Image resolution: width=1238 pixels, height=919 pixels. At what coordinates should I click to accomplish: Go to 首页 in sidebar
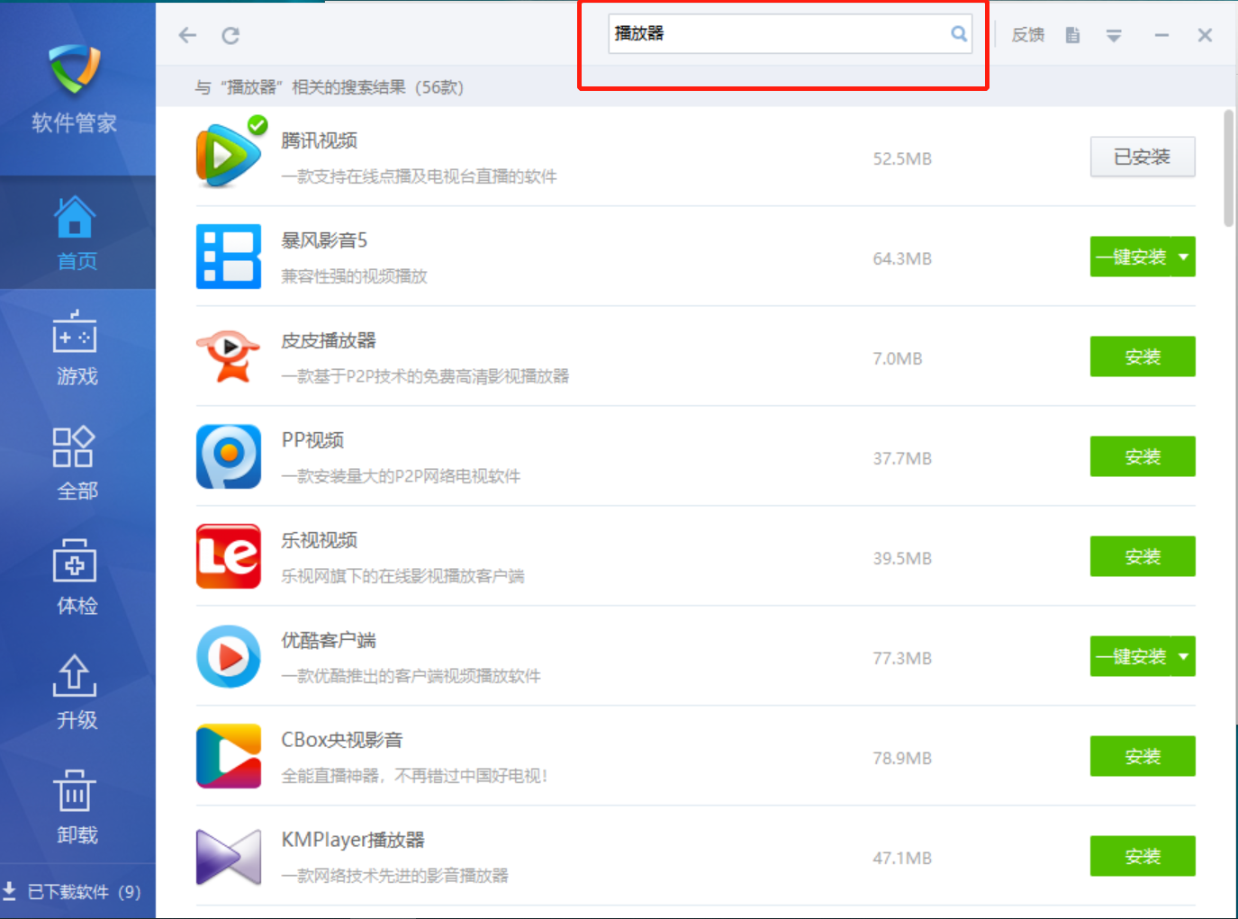point(76,233)
